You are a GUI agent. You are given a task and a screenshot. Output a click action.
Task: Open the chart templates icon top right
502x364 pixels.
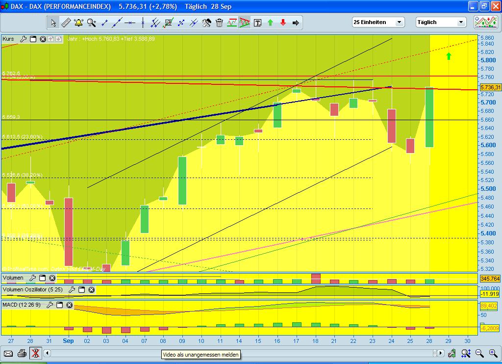[x=486, y=22]
